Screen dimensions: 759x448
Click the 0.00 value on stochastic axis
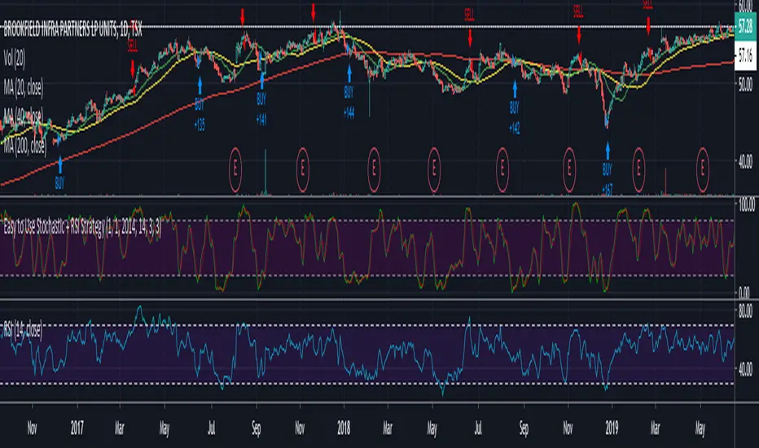pyautogui.click(x=746, y=292)
